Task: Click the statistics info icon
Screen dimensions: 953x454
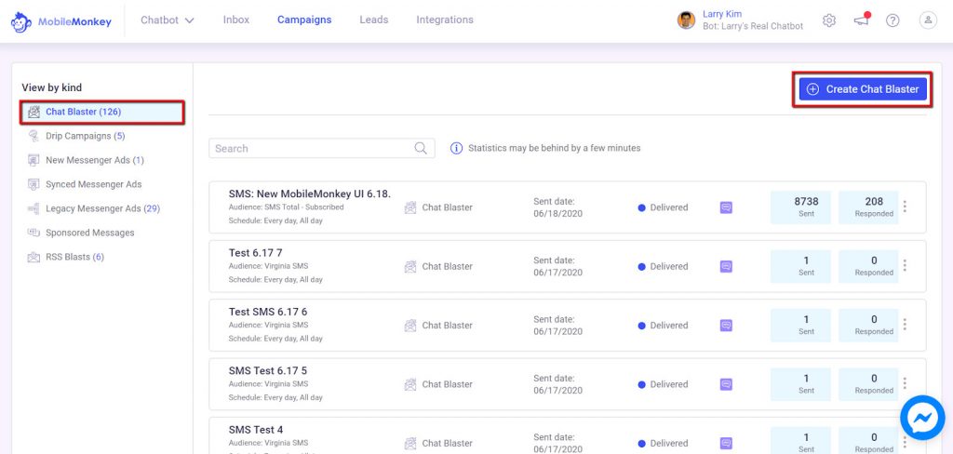Action: (x=456, y=148)
